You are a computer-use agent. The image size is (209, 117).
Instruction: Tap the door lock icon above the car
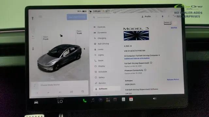[61, 35]
